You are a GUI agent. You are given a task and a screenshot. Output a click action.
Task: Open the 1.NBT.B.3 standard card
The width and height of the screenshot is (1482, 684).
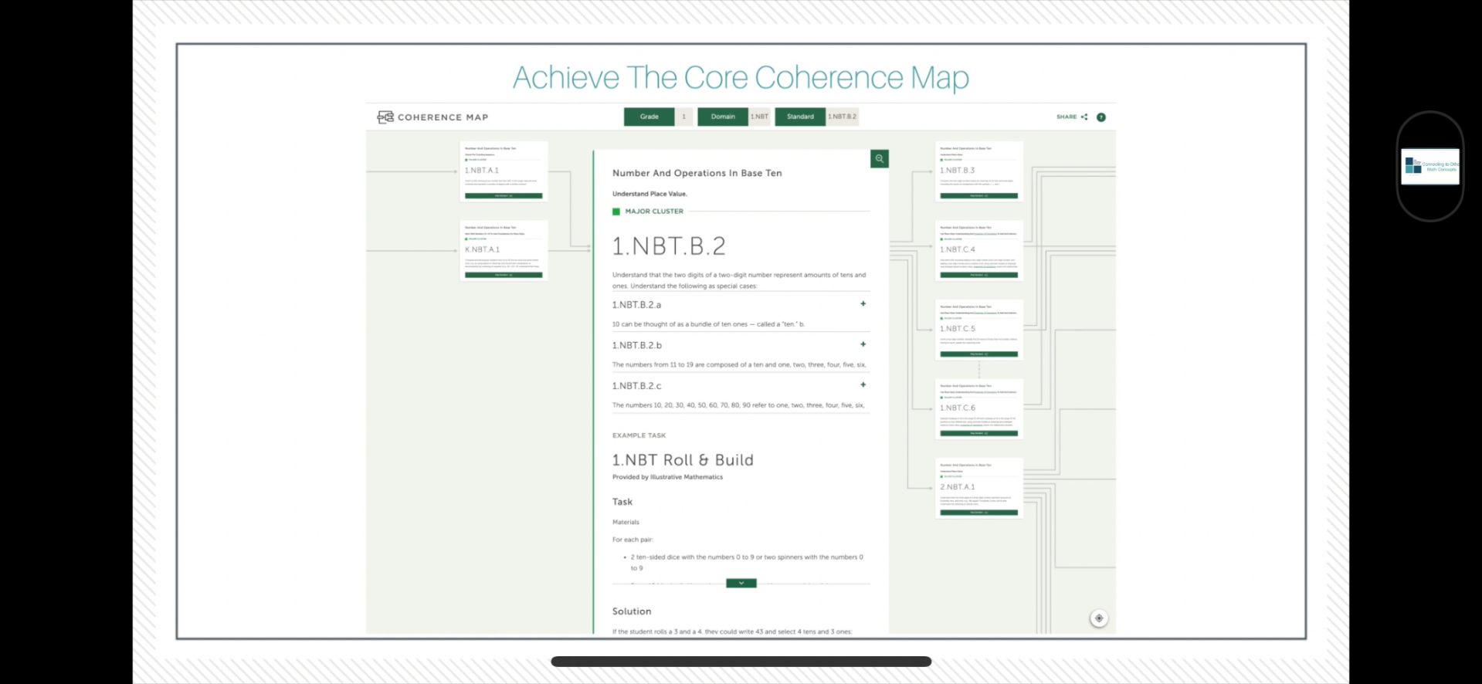pos(979,171)
